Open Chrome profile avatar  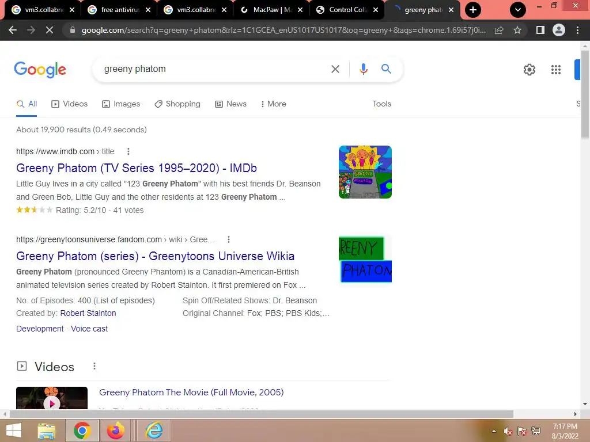pos(559,30)
